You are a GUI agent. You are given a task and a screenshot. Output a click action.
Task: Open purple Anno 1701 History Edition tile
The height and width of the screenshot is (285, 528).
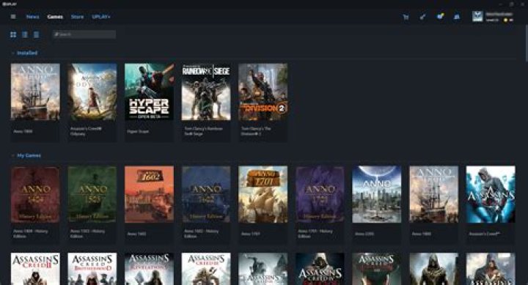coord(320,204)
